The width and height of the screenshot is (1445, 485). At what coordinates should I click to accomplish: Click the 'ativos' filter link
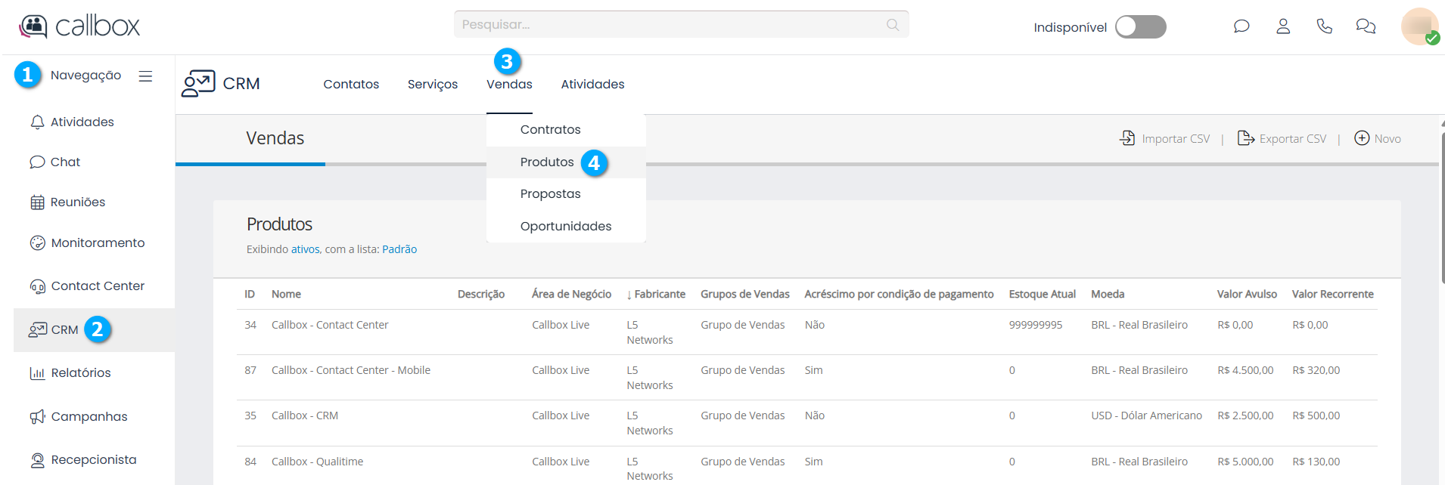click(305, 249)
